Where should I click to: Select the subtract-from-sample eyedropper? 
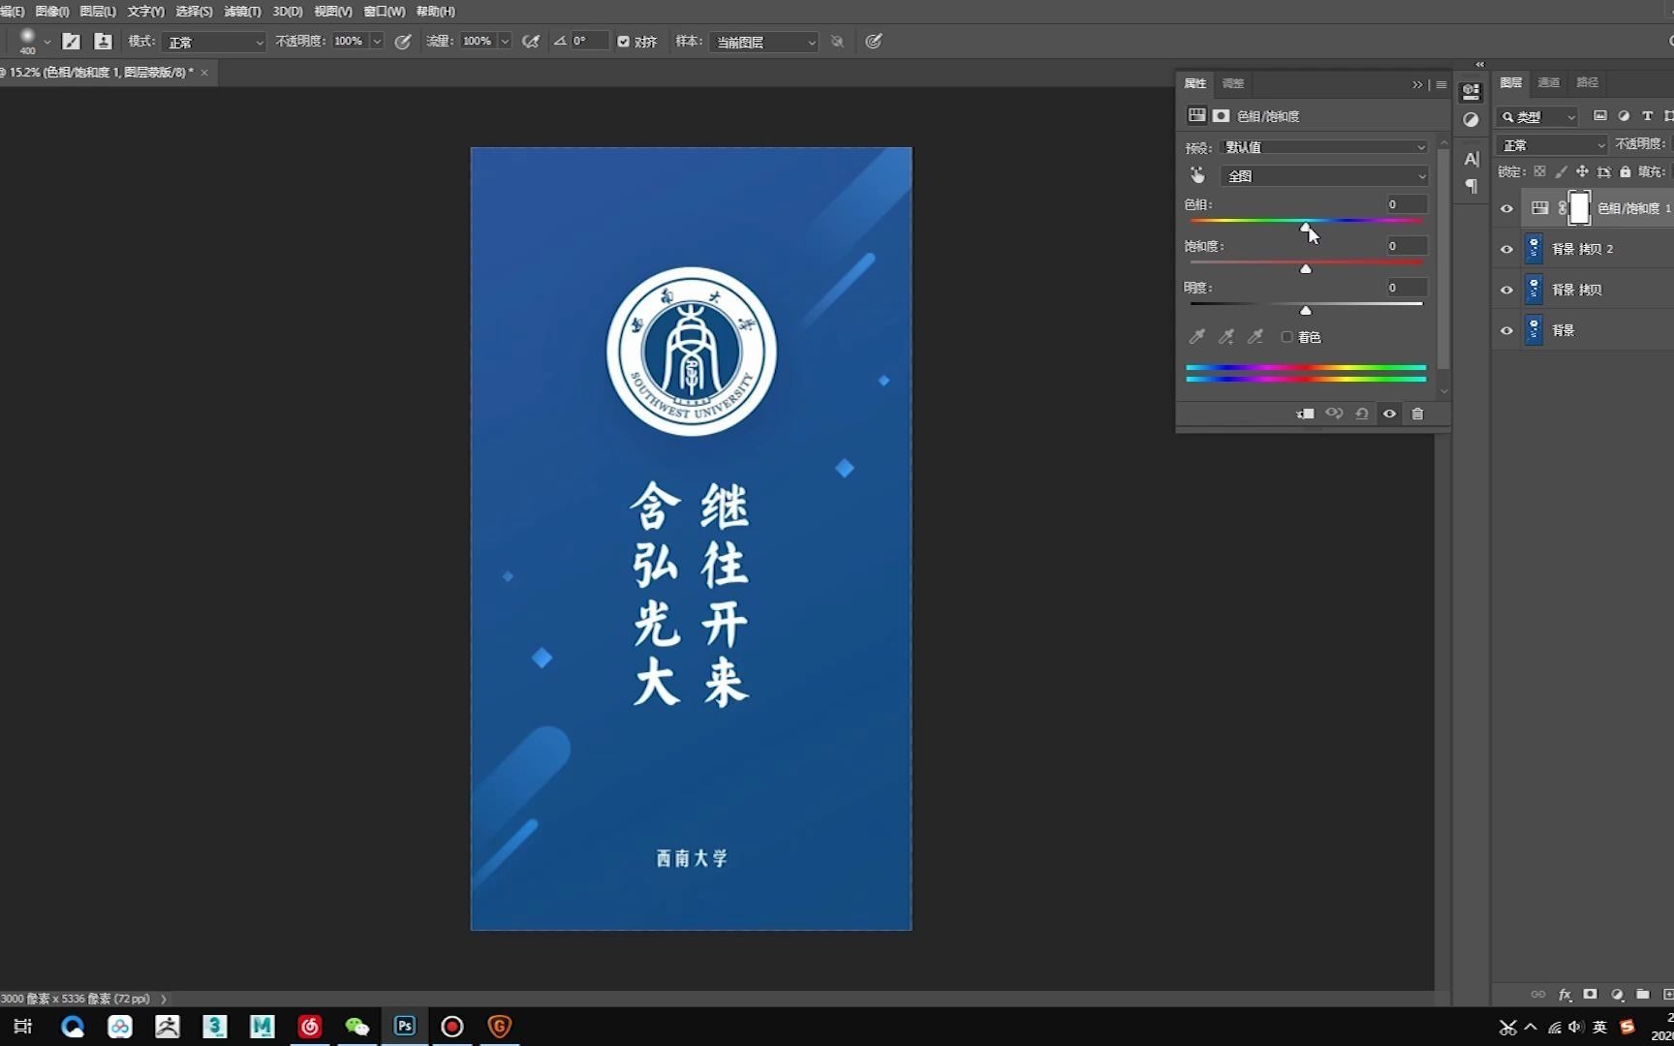click(x=1255, y=337)
